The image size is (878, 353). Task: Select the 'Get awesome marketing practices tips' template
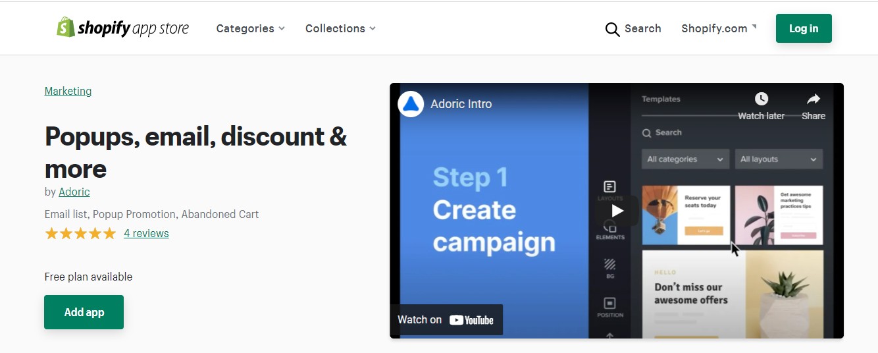click(779, 215)
